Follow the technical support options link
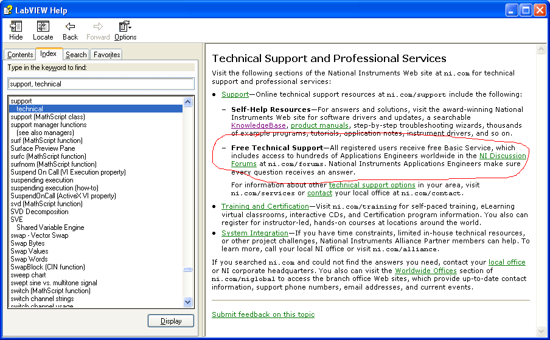This screenshot has height=340, width=550. tap(372, 185)
